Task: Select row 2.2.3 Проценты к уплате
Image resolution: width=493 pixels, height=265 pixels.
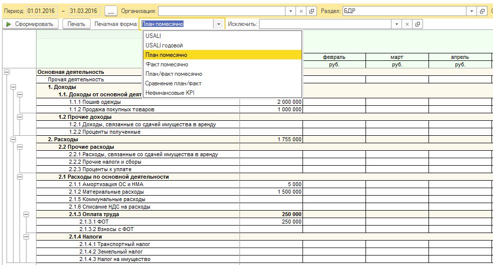Action: pos(138,170)
